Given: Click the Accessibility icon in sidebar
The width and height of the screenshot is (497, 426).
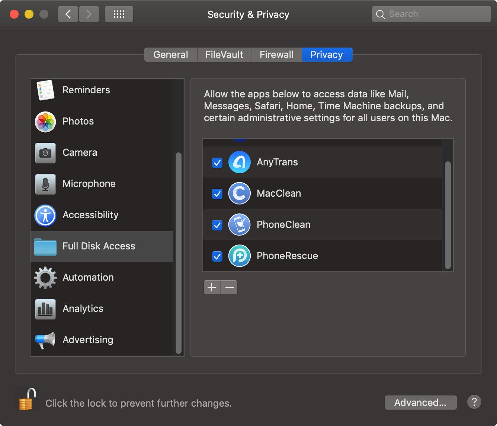Looking at the screenshot, I should (45, 215).
